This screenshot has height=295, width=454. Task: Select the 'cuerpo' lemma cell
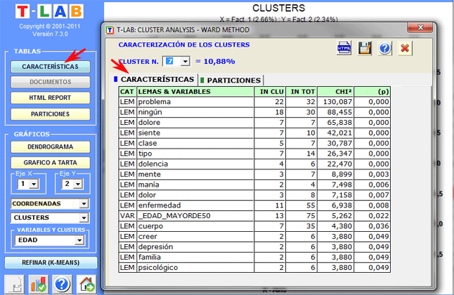tap(195, 226)
